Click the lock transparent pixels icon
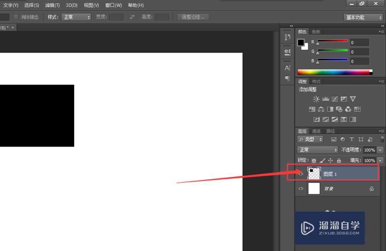 point(314,160)
